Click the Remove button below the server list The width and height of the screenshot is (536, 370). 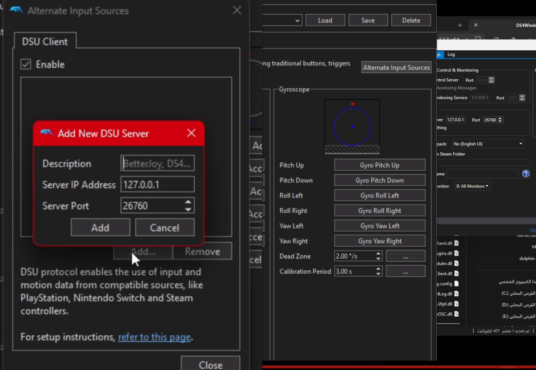point(202,251)
